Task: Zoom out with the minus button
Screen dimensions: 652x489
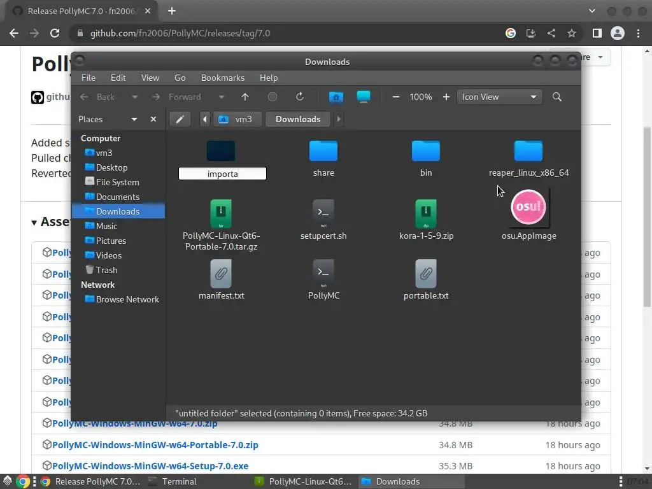Action: 396,97
